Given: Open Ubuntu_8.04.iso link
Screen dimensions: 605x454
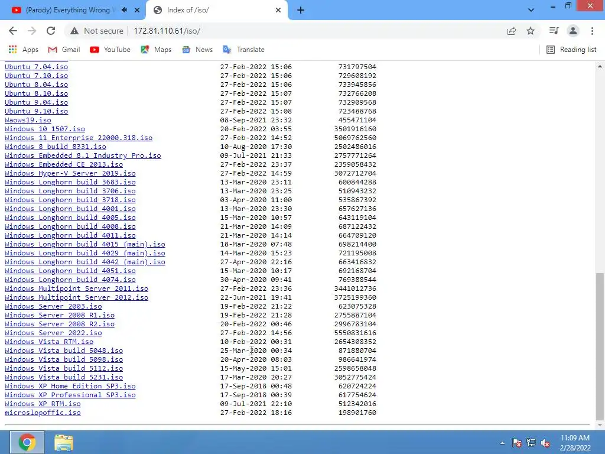Looking at the screenshot, I should pyautogui.click(x=36, y=85).
